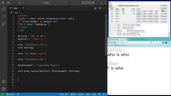Open VS Code notifications bell

coord(104,94)
